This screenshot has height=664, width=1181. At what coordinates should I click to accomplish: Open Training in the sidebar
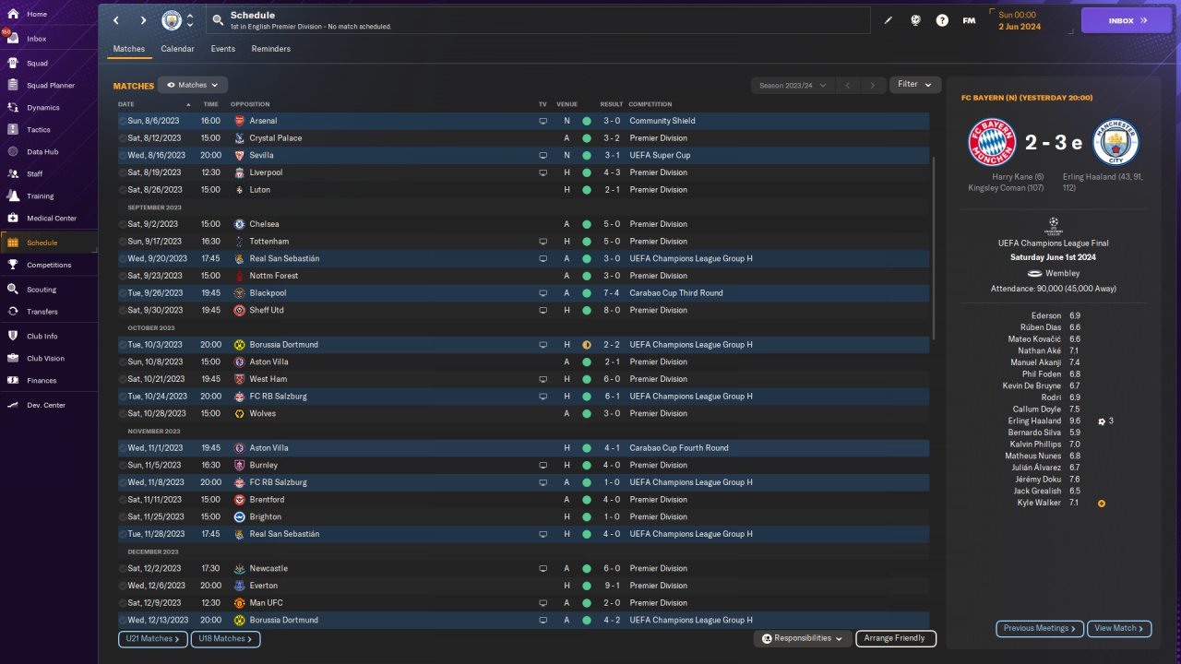pos(48,196)
